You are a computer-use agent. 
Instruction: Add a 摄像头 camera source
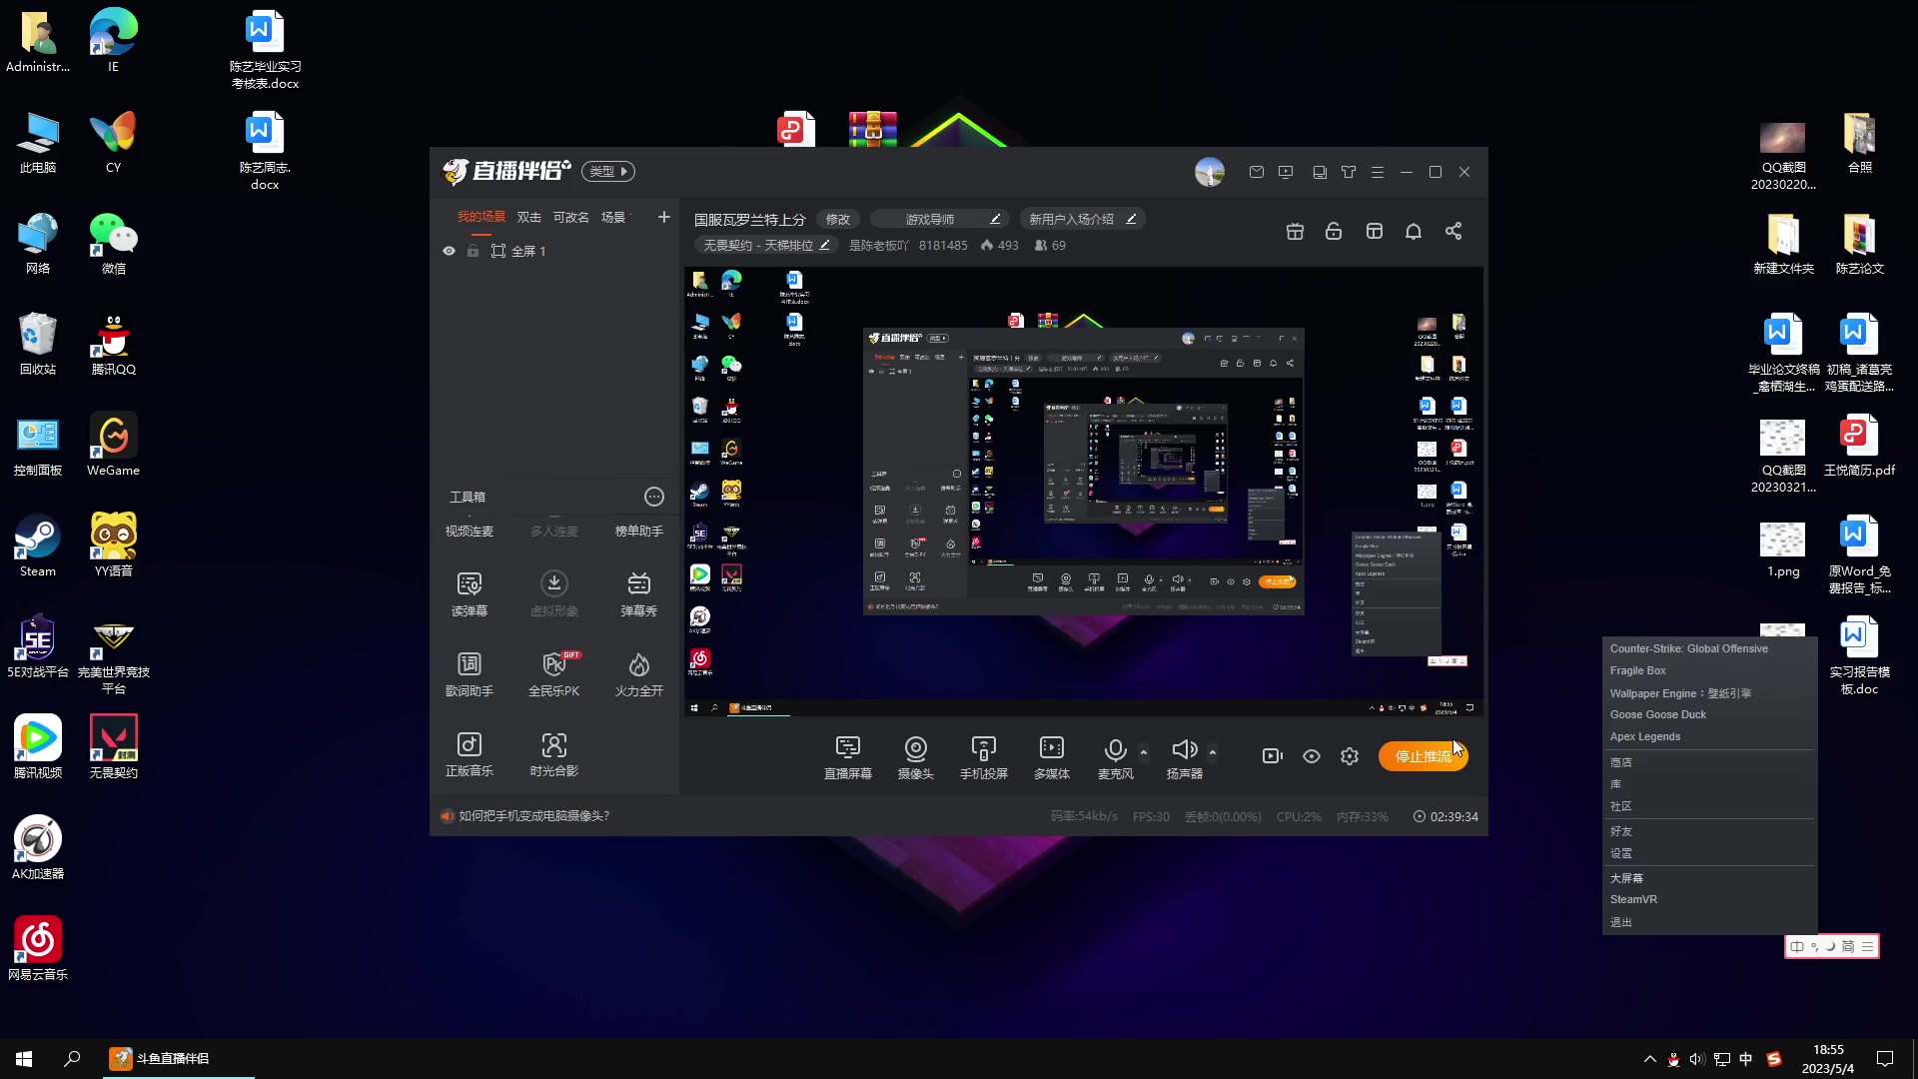coord(915,757)
